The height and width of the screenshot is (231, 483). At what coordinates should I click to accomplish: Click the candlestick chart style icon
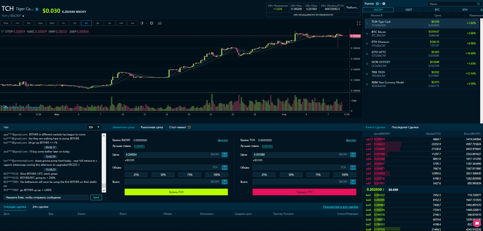tap(142, 23)
